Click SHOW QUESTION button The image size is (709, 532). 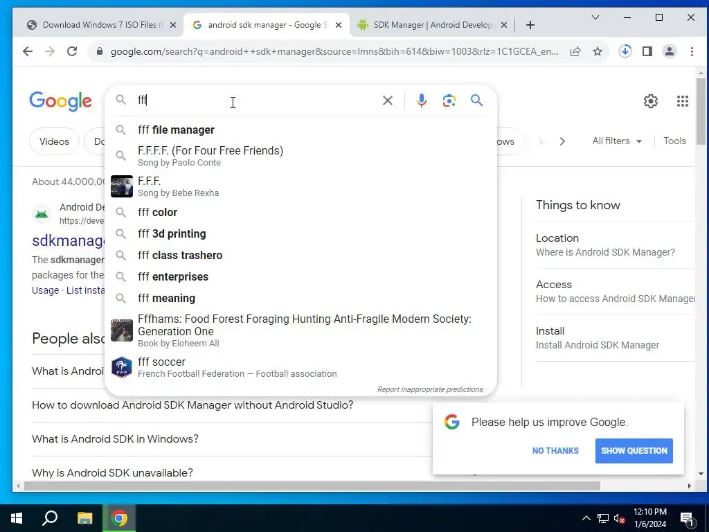pos(634,450)
